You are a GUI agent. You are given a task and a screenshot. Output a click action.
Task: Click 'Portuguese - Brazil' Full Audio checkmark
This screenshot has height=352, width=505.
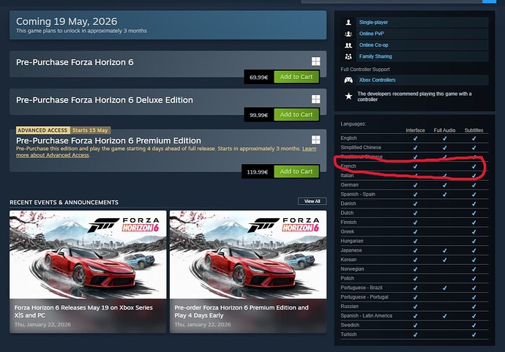[x=444, y=288]
